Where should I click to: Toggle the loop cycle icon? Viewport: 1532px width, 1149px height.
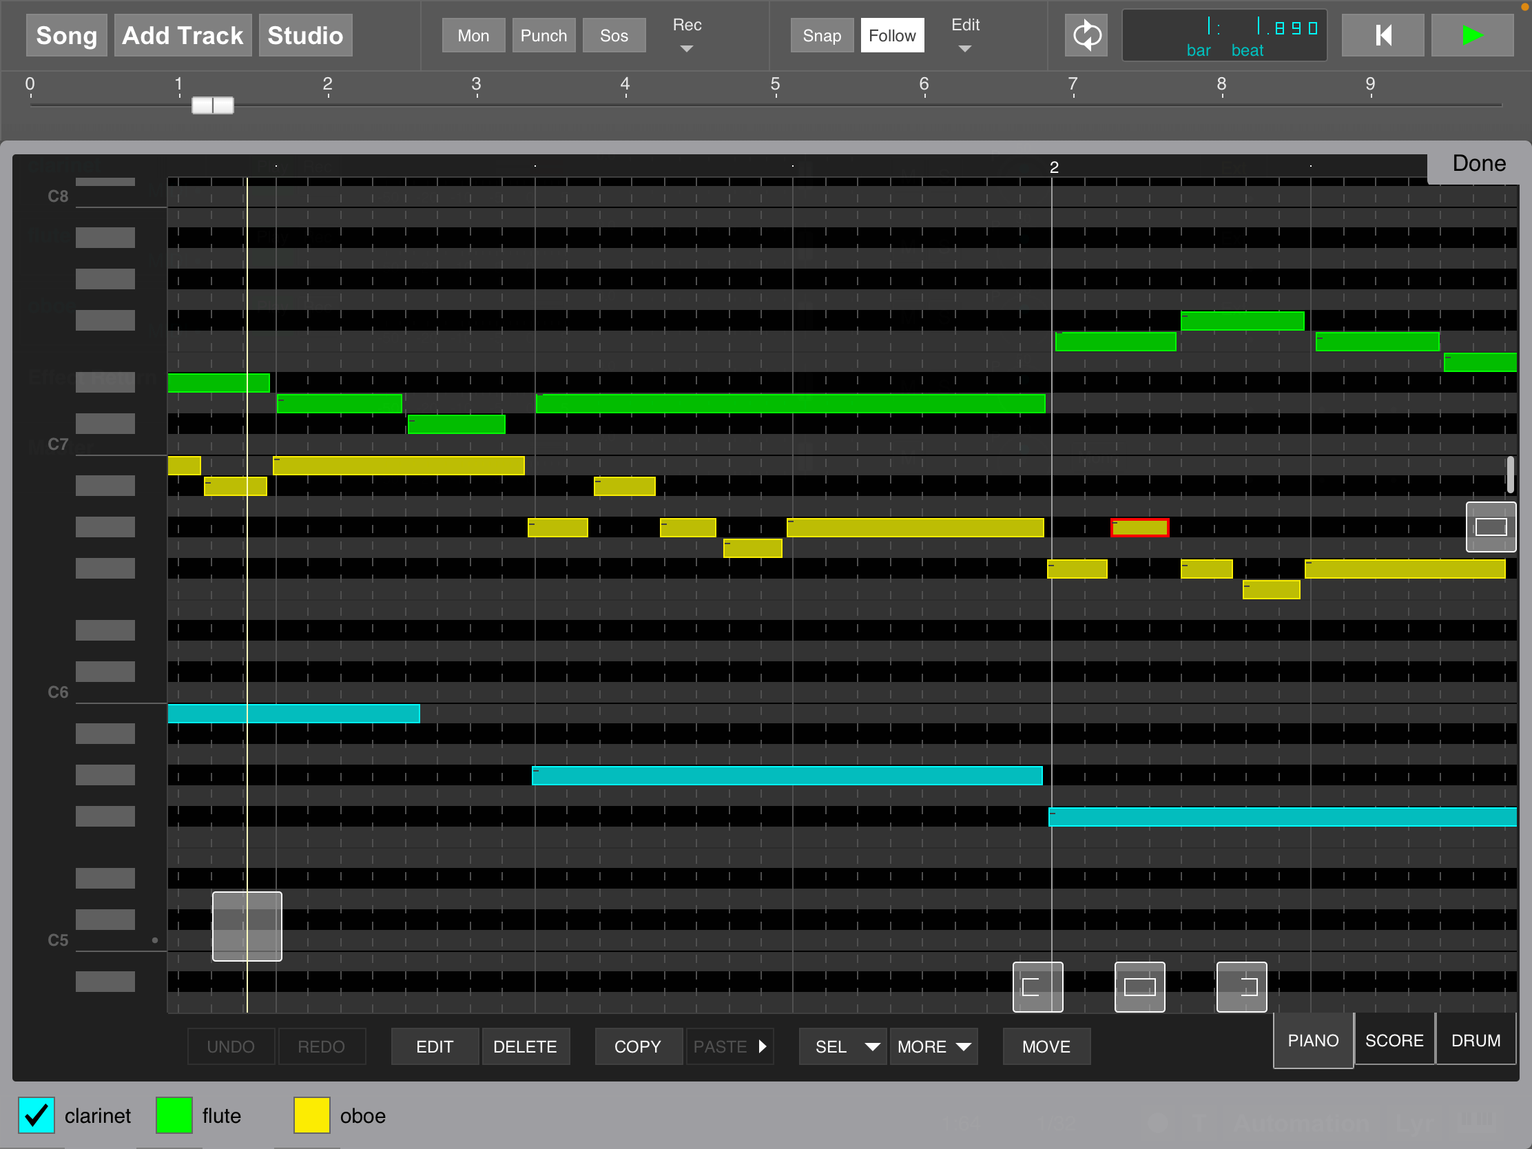click(1086, 35)
